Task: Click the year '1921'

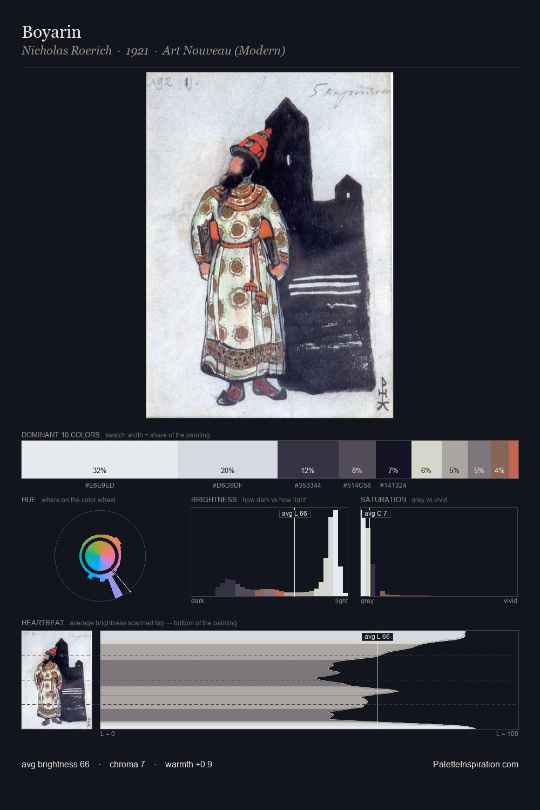Action: click(137, 50)
